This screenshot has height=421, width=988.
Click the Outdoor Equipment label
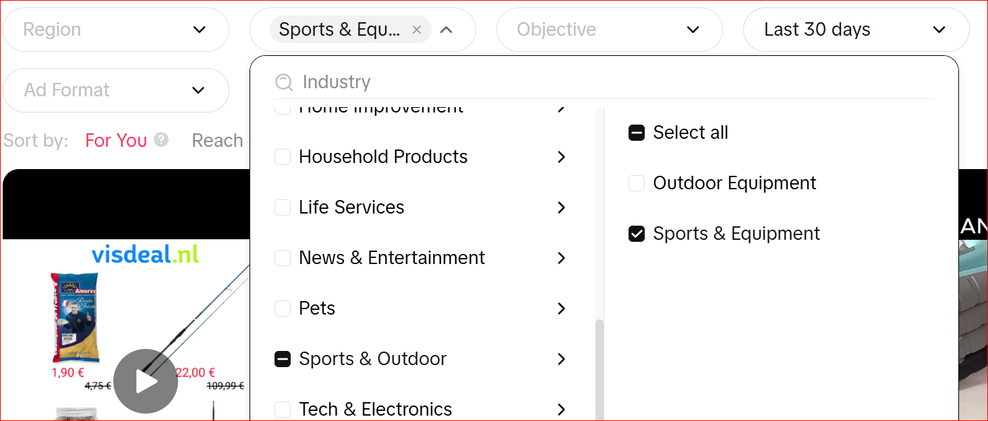pos(734,183)
